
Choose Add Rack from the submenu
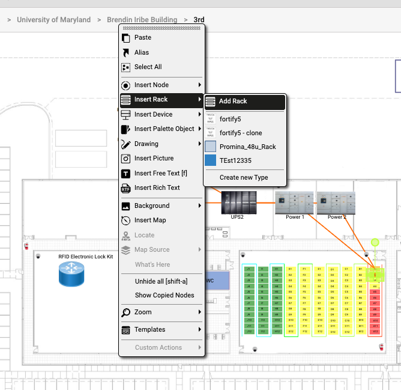[x=233, y=102]
